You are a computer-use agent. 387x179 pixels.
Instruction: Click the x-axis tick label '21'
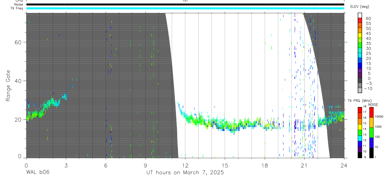pyautogui.click(x=304, y=165)
